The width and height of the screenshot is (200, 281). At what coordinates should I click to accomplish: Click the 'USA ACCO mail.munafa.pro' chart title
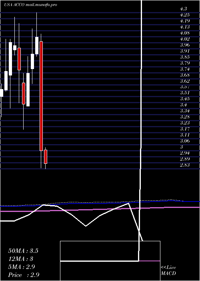(x=30, y=5)
